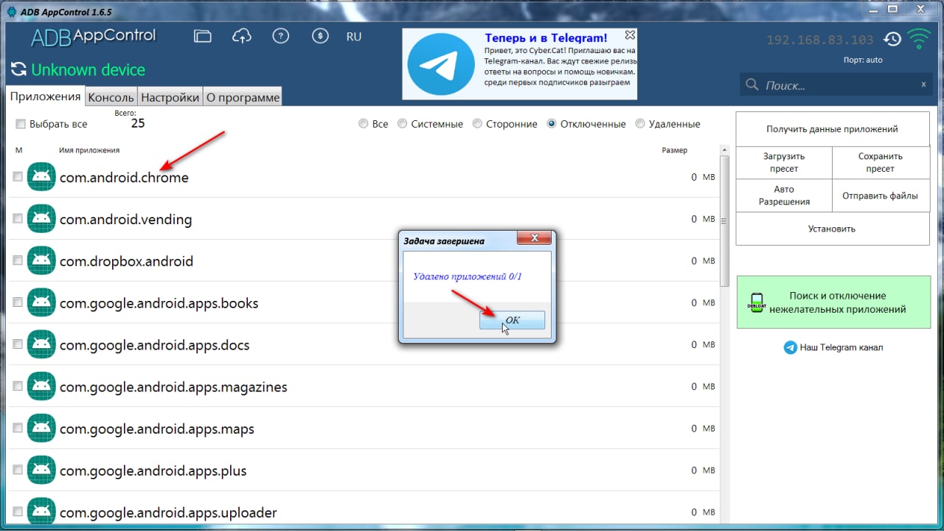Check the com.google.android.apps.books checkbox
The image size is (944, 531).
pyautogui.click(x=18, y=303)
